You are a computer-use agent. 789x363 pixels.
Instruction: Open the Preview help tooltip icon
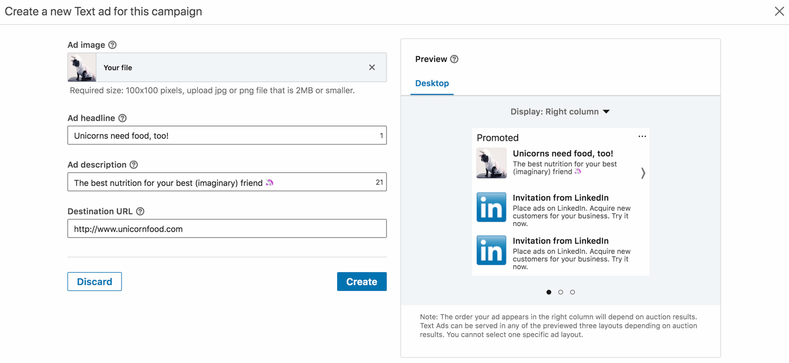(454, 59)
